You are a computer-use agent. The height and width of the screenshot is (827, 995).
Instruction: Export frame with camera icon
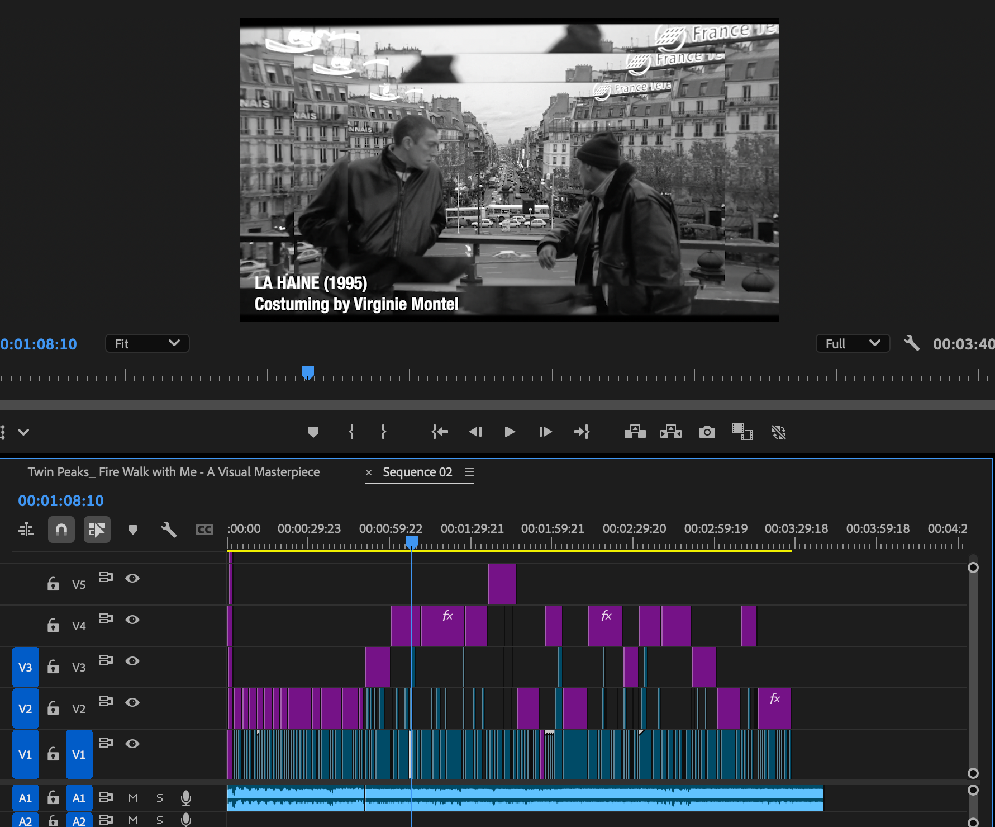707,432
